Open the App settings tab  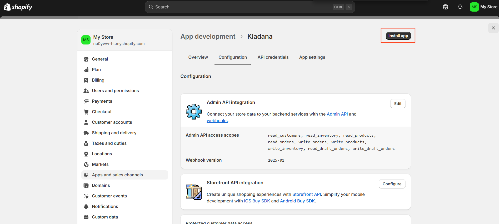pyautogui.click(x=312, y=57)
